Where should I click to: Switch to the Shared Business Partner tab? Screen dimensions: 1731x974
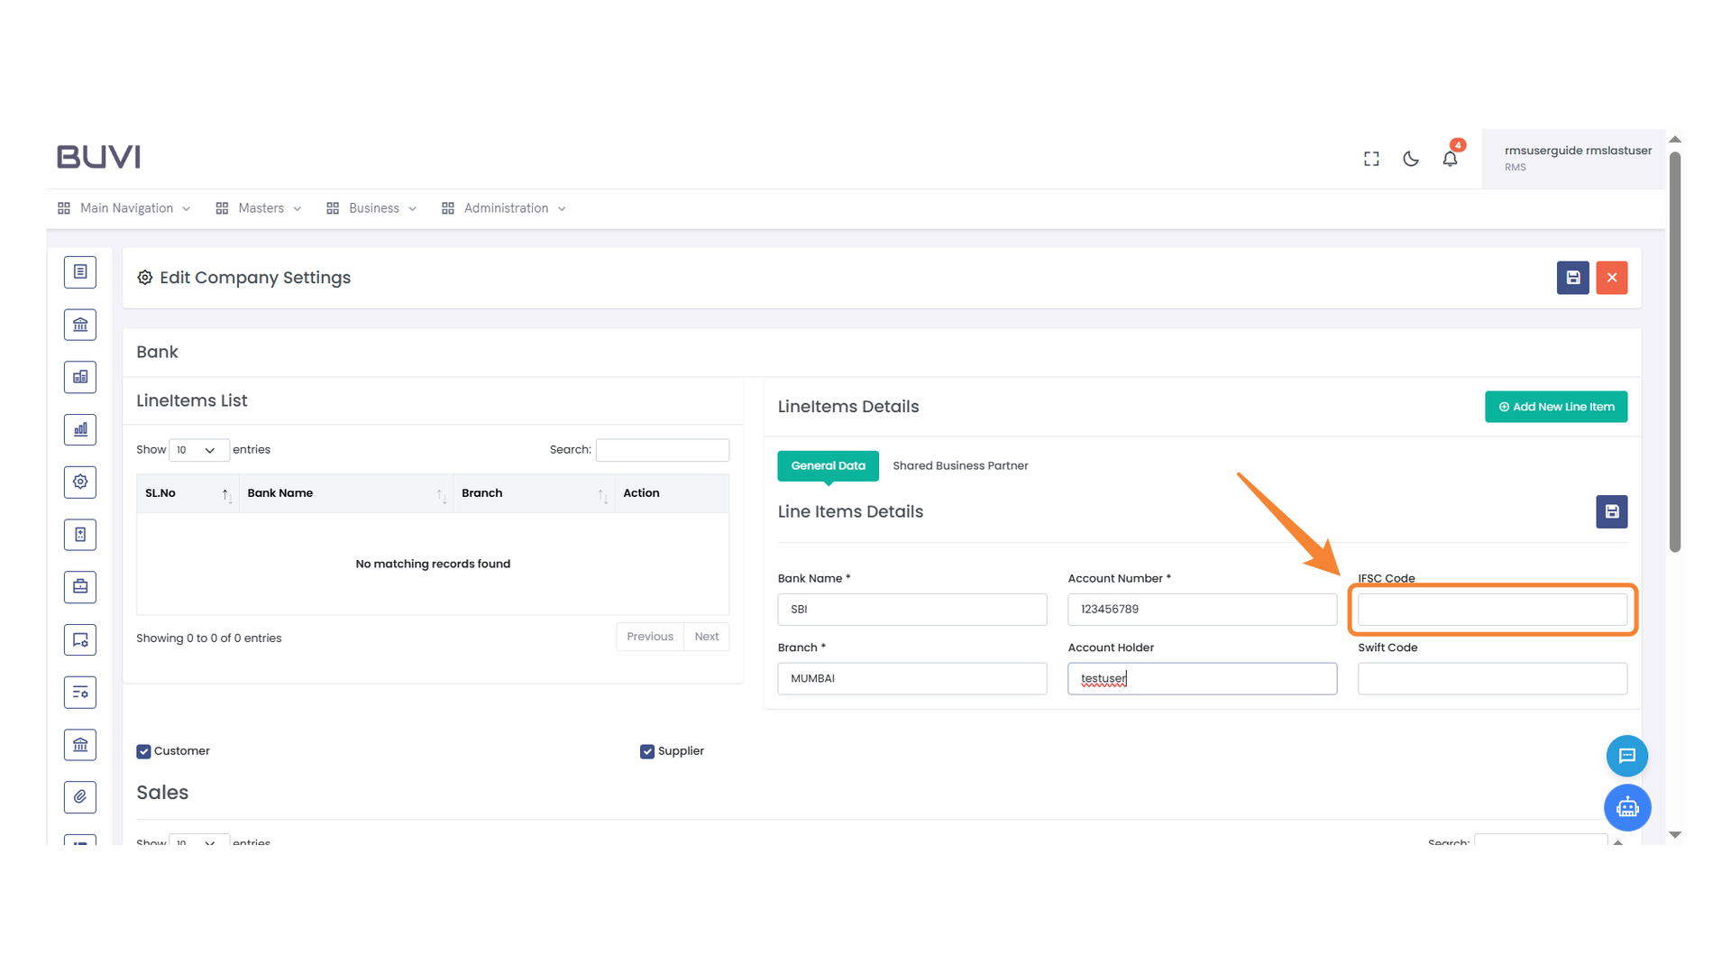(959, 465)
